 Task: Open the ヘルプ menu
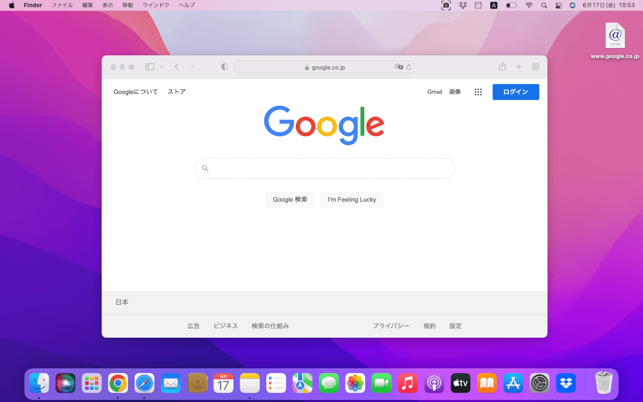coord(187,5)
